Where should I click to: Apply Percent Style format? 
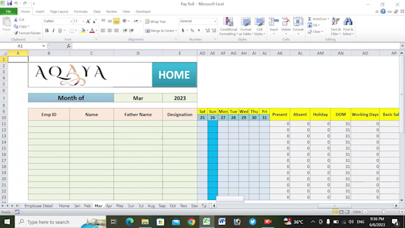[x=192, y=30]
